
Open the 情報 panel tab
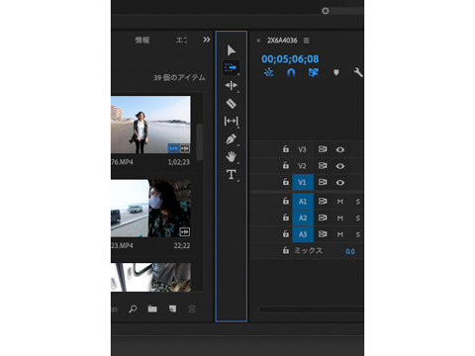click(x=142, y=41)
